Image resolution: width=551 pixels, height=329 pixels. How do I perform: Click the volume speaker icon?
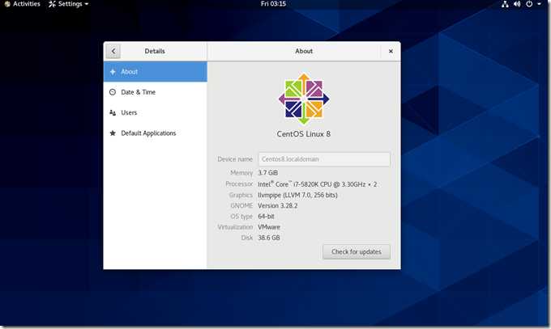[x=517, y=4]
